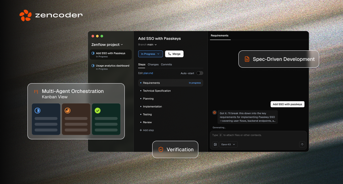This screenshot has width=343, height=184.
Task: Click the blue half-circle Kanban card icon
Action: [x=38, y=111]
